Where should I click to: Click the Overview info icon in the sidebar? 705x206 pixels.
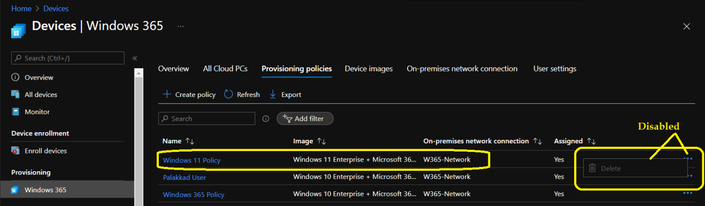[15, 77]
